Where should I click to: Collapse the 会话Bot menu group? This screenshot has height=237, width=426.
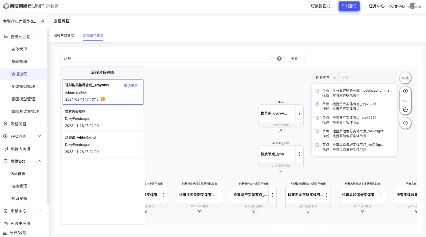point(40,161)
